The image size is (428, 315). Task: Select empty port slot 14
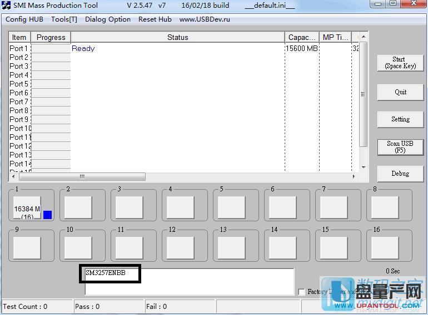click(282, 248)
